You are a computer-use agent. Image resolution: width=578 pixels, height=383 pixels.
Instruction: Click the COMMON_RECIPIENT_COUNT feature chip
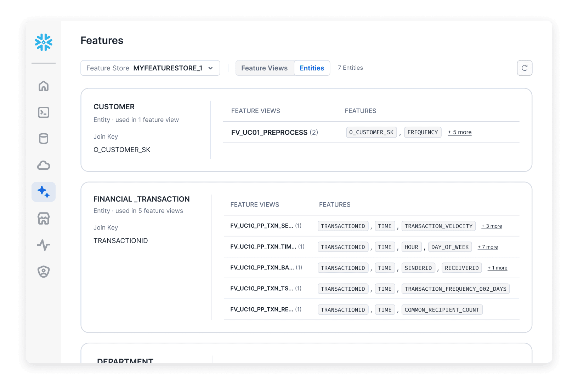click(442, 309)
